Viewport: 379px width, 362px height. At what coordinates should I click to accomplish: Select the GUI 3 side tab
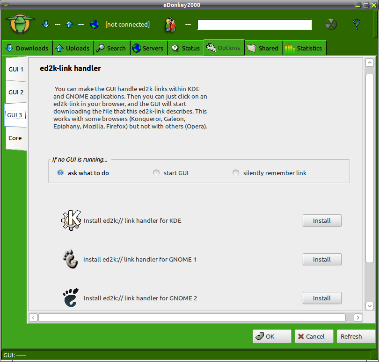(x=15, y=115)
